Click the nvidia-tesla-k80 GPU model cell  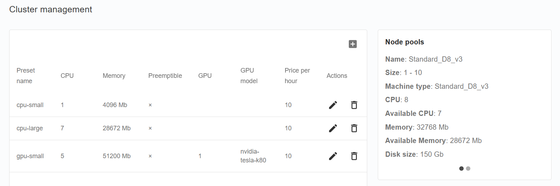[x=253, y=156]
